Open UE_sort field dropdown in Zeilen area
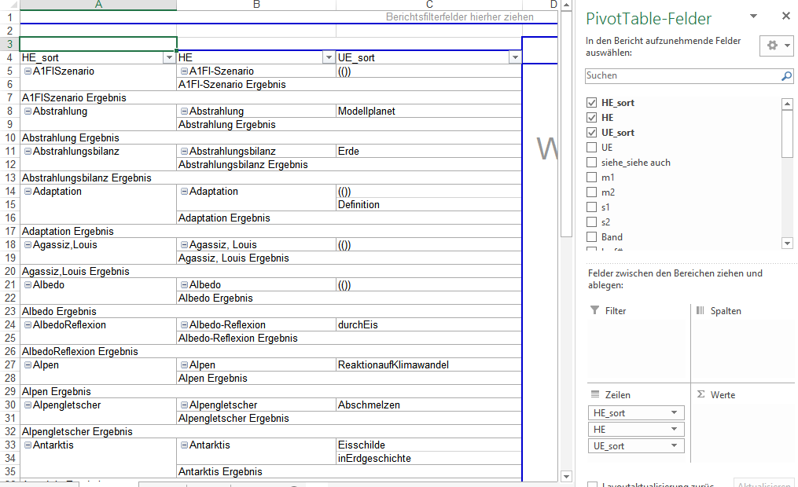798x487 pixels. tap(674, 446)
